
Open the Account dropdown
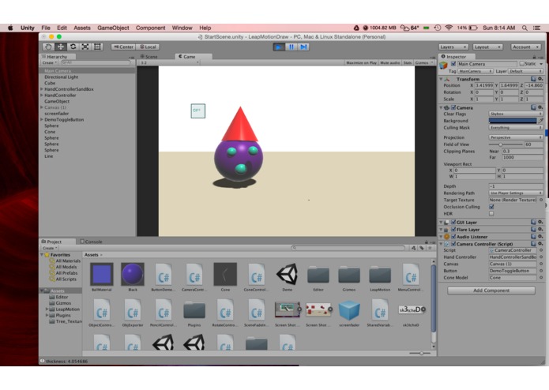(525, 47)
